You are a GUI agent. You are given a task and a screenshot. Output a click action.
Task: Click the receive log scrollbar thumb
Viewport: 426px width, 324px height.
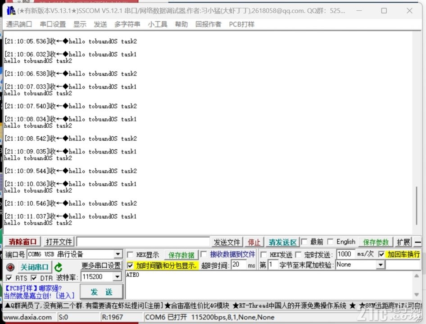click(x=417, y=206)
